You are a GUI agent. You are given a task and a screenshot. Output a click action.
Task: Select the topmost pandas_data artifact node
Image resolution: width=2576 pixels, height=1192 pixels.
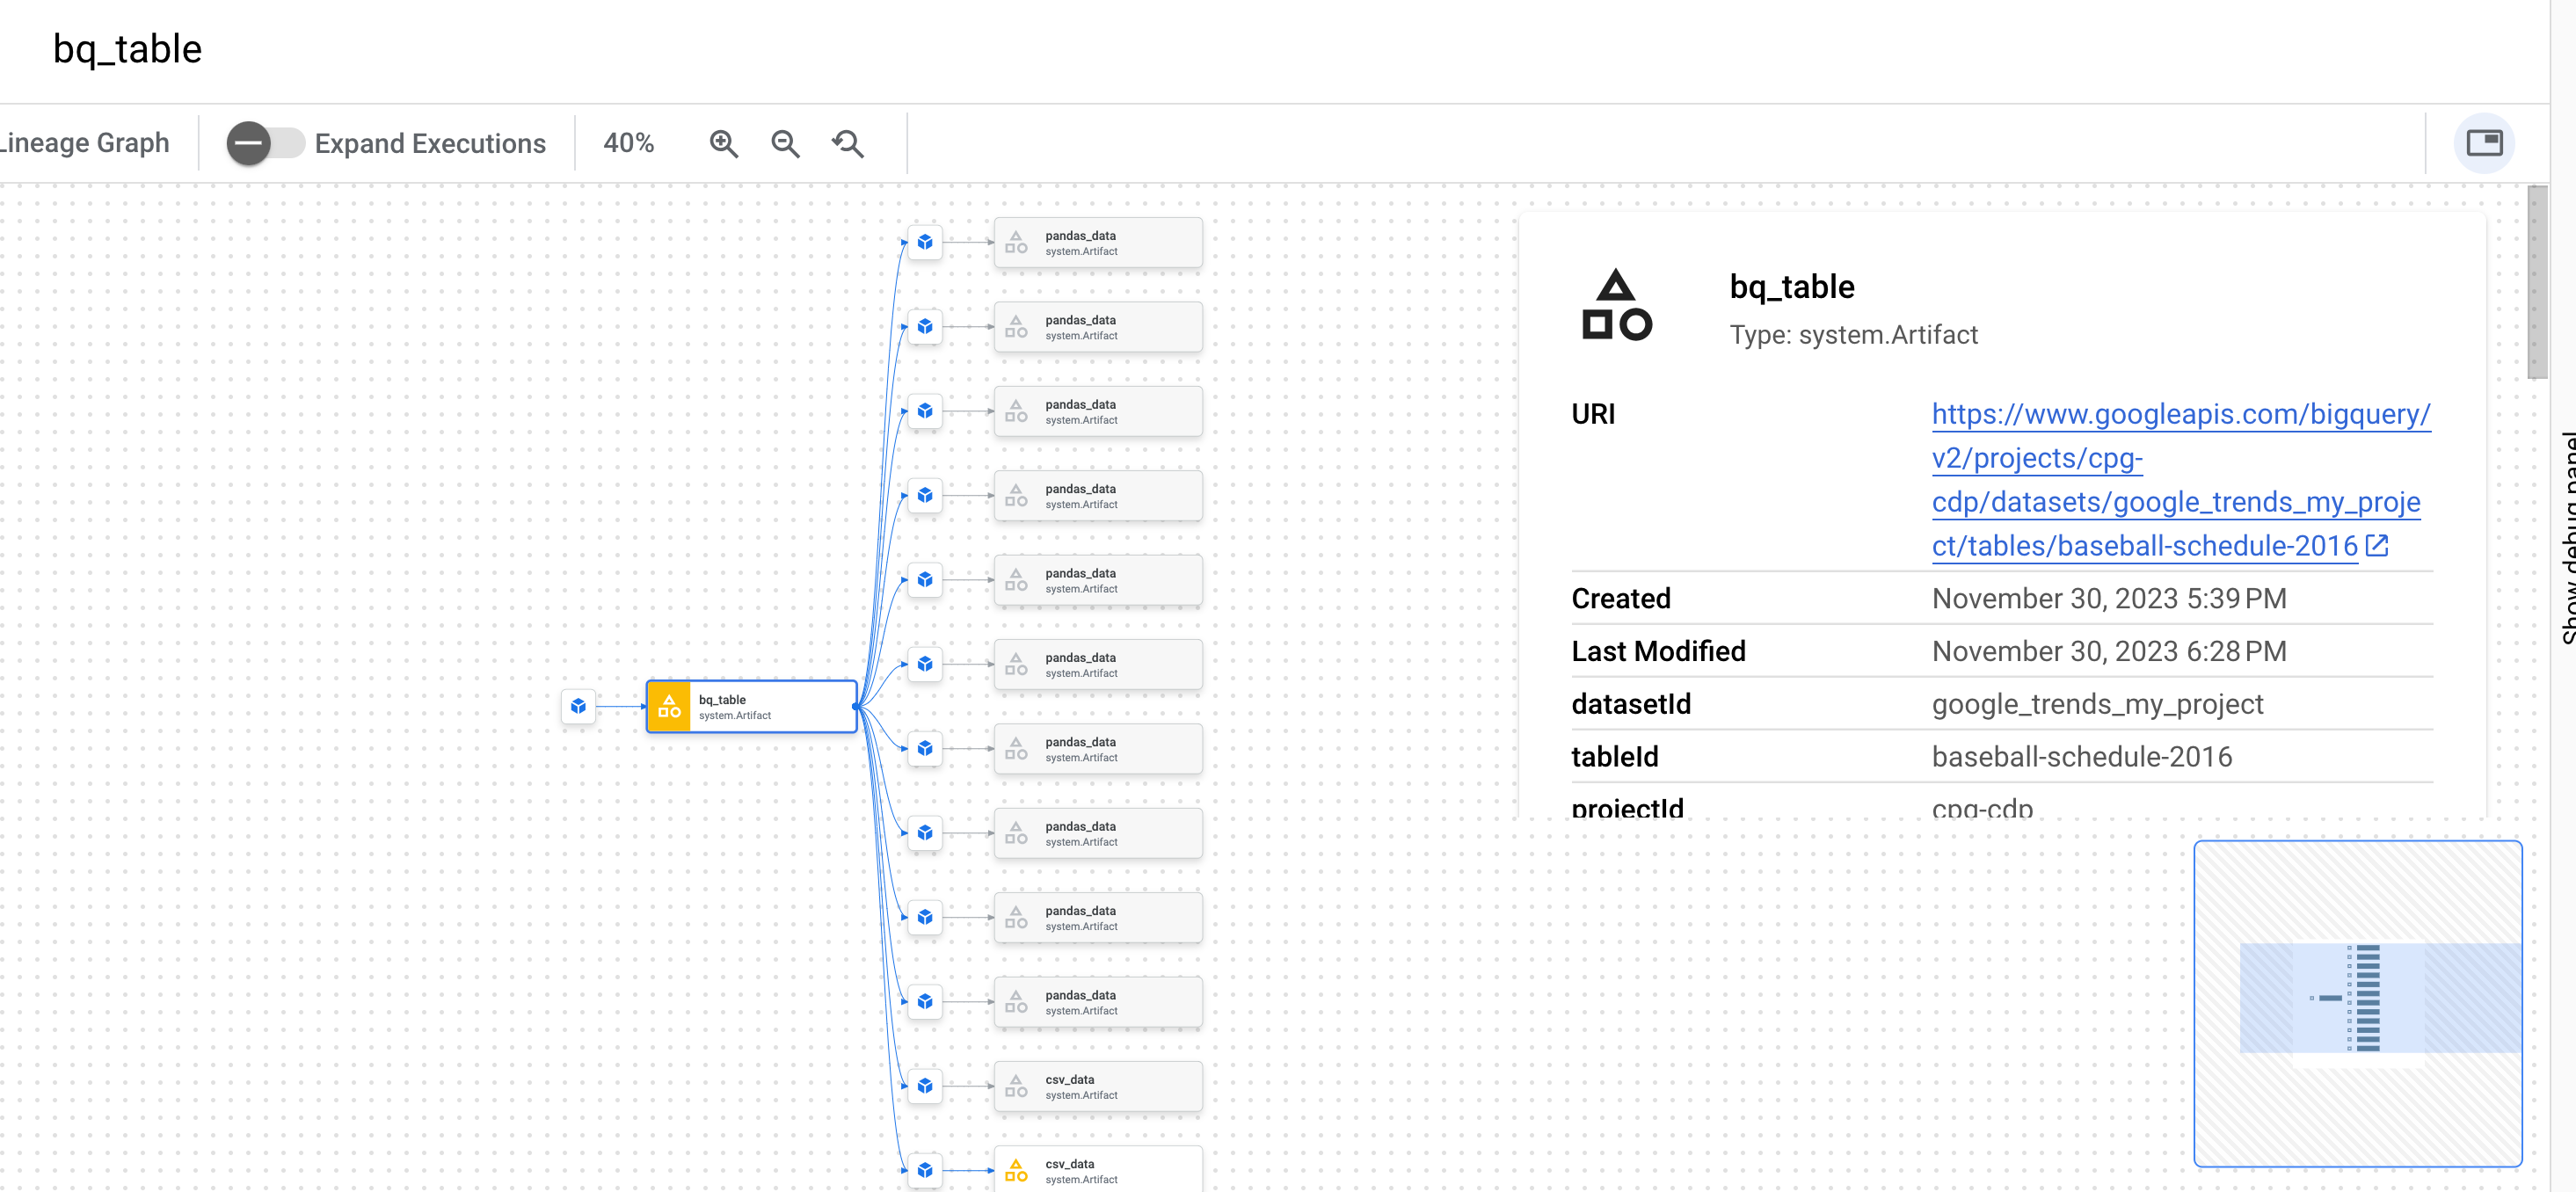(1098, 243)
